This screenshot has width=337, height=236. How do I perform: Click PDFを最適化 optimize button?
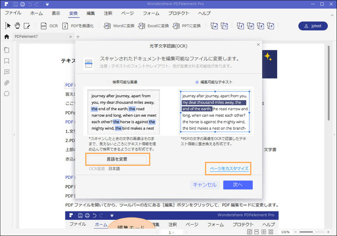[x=78, y=26]
